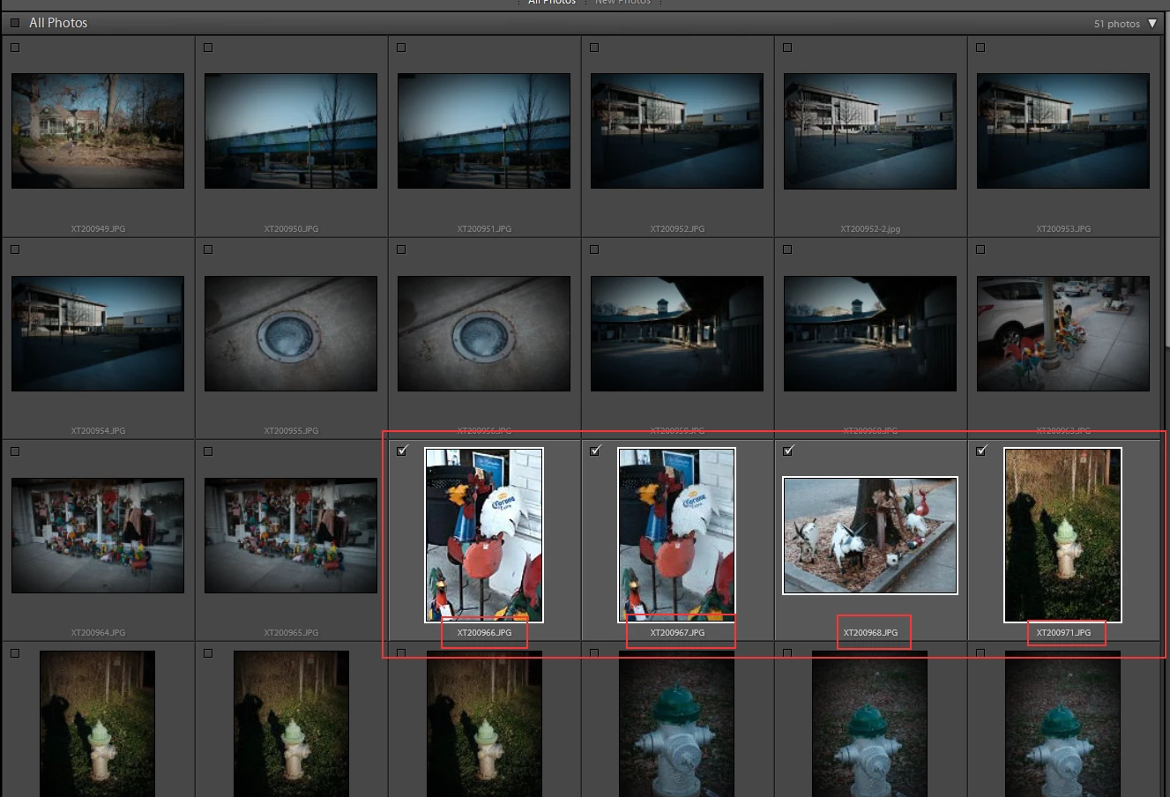Viewport: 1170px width, 797px height.
Task: Check the box for XT200954.JPG
Action: click(15, 250)
